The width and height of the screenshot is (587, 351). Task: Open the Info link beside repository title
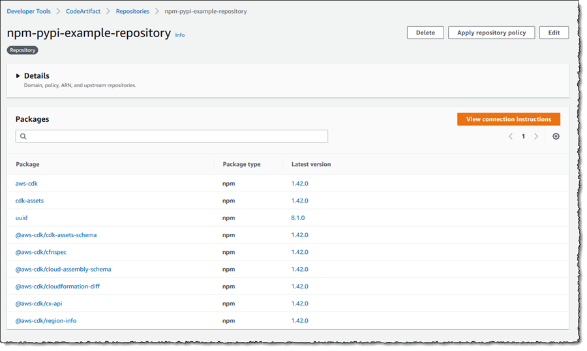coord(180,35)
